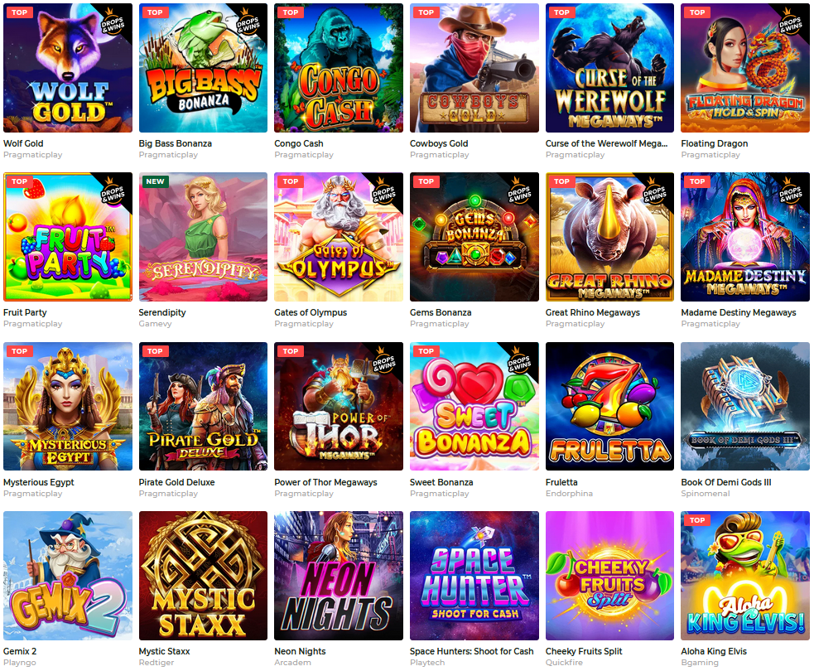Click the Drops & Wins badge on Floating Dragon

click(790, 23)
